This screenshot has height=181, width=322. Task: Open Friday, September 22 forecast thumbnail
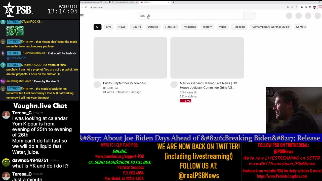pos(130,58)
